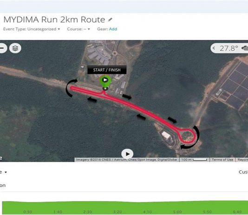The width and height of the screenshot is (248, 215).
Task: Click the 27.8° temperature reading
Action: point(229,48)
